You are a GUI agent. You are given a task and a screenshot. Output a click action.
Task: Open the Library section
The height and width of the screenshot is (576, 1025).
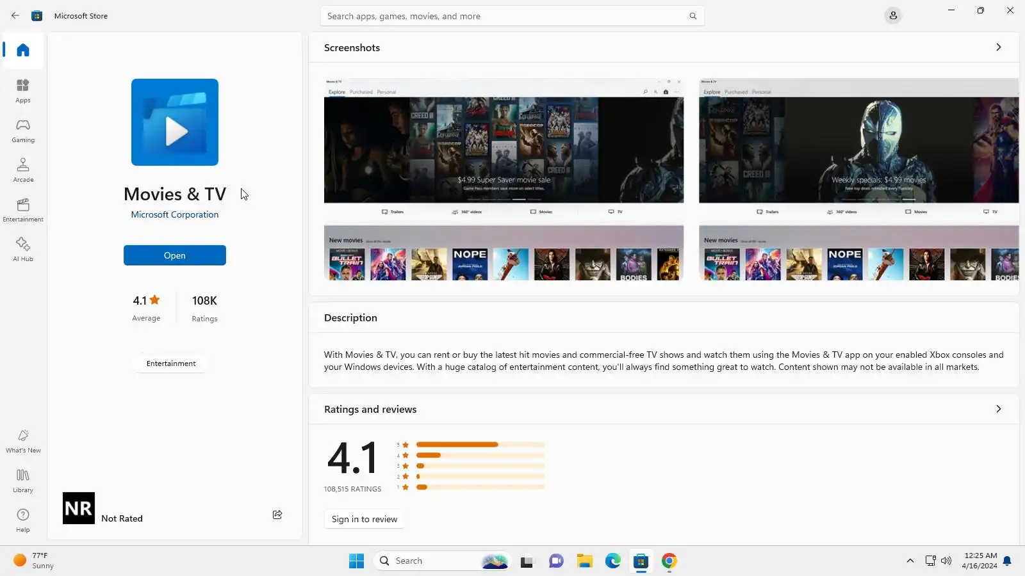(23, 481)
